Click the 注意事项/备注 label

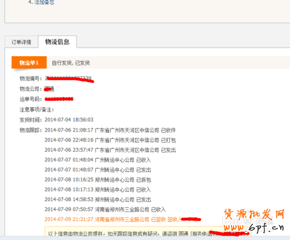[x=37, y=110]
